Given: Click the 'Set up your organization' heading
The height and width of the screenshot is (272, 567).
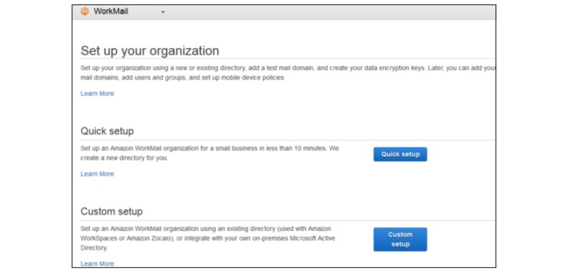Looking at the screenshot, I should point(150,51).
